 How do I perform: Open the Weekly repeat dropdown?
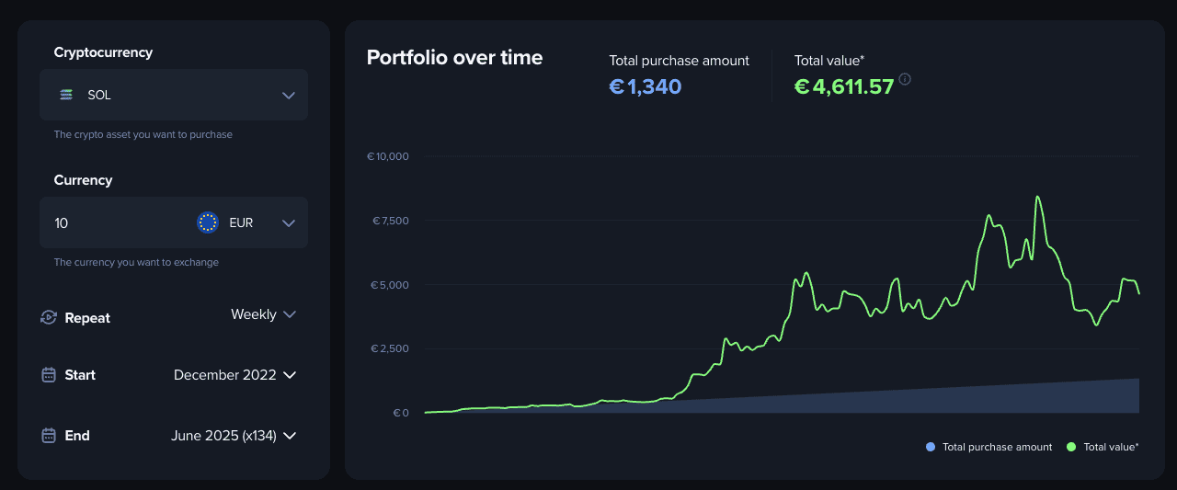(263, 314)
